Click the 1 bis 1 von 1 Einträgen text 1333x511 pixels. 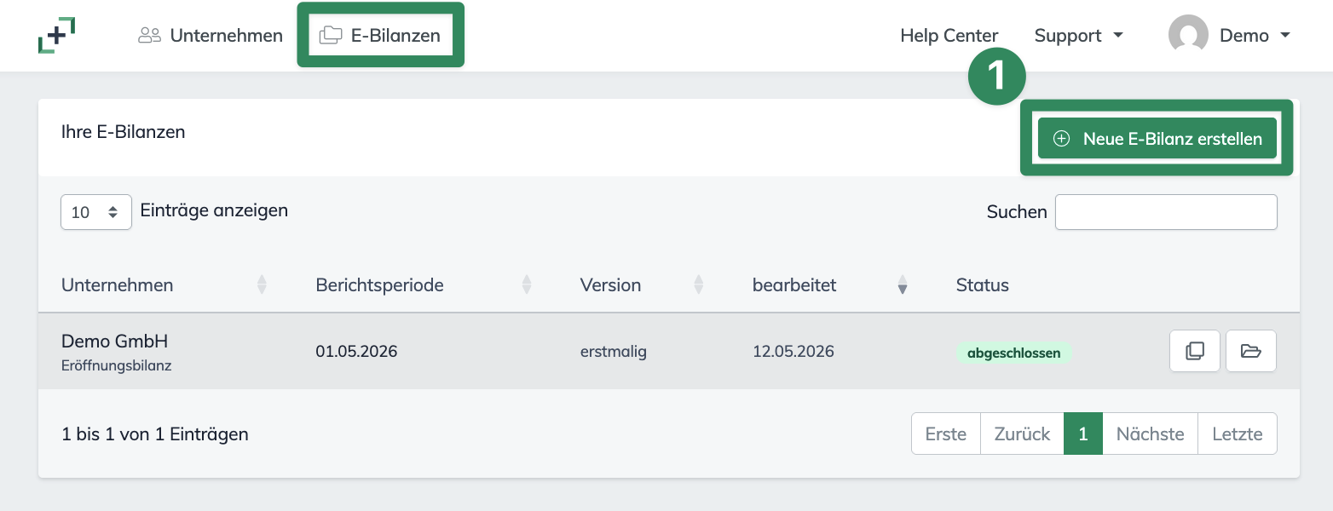point(155,434)
